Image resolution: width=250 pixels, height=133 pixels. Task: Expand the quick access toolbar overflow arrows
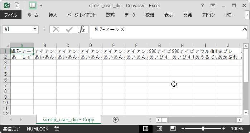(41, 6)
